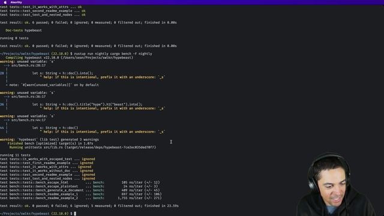Click the 'running 11 tests' line
The height and width of the screenshot is (216, 384).
click(x=15, y=155)
